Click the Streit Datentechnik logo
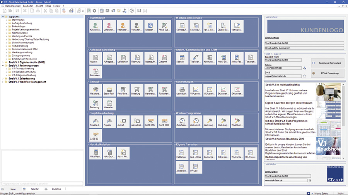Image resolution: width=348 pixels, height=195 pixels. pos(335,174)
